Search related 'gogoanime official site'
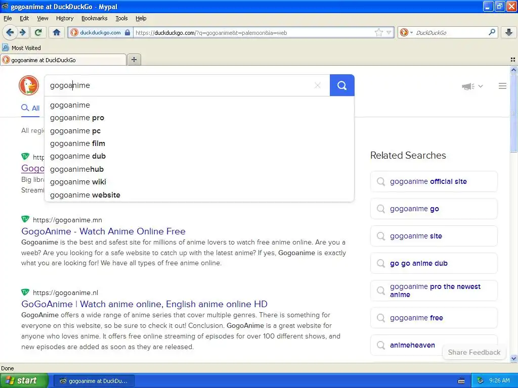The image size is (518, 388). (x=434, y=181)
